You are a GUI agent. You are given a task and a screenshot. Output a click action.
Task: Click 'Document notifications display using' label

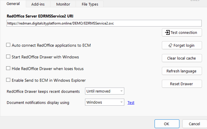[x=38, y=103]
